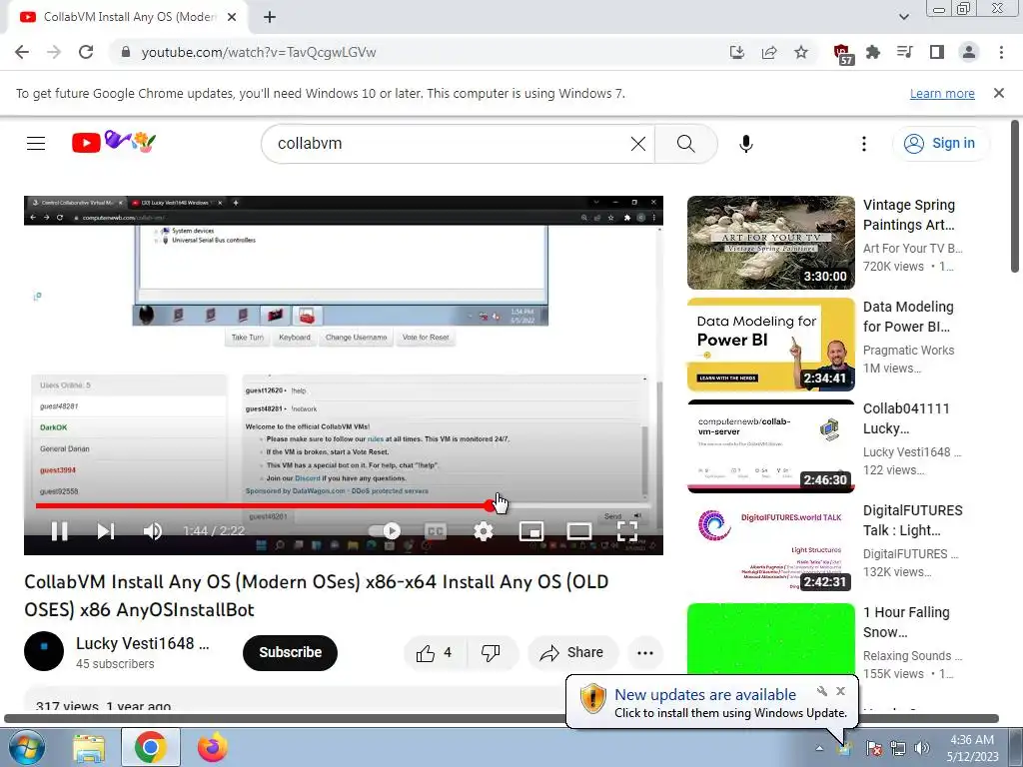Select the CollabVM Install Any OS tab
Screen dimensions: 1023x767
pos(128,17)
